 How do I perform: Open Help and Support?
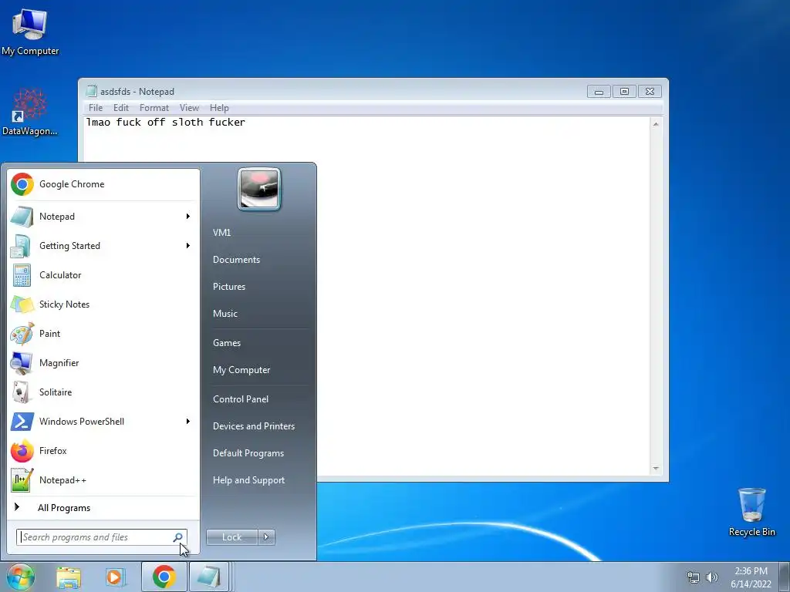coord(249,480)
